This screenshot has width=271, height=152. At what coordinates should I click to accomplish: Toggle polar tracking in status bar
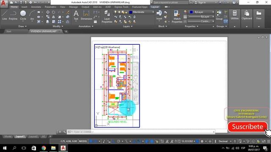[119, 141]
